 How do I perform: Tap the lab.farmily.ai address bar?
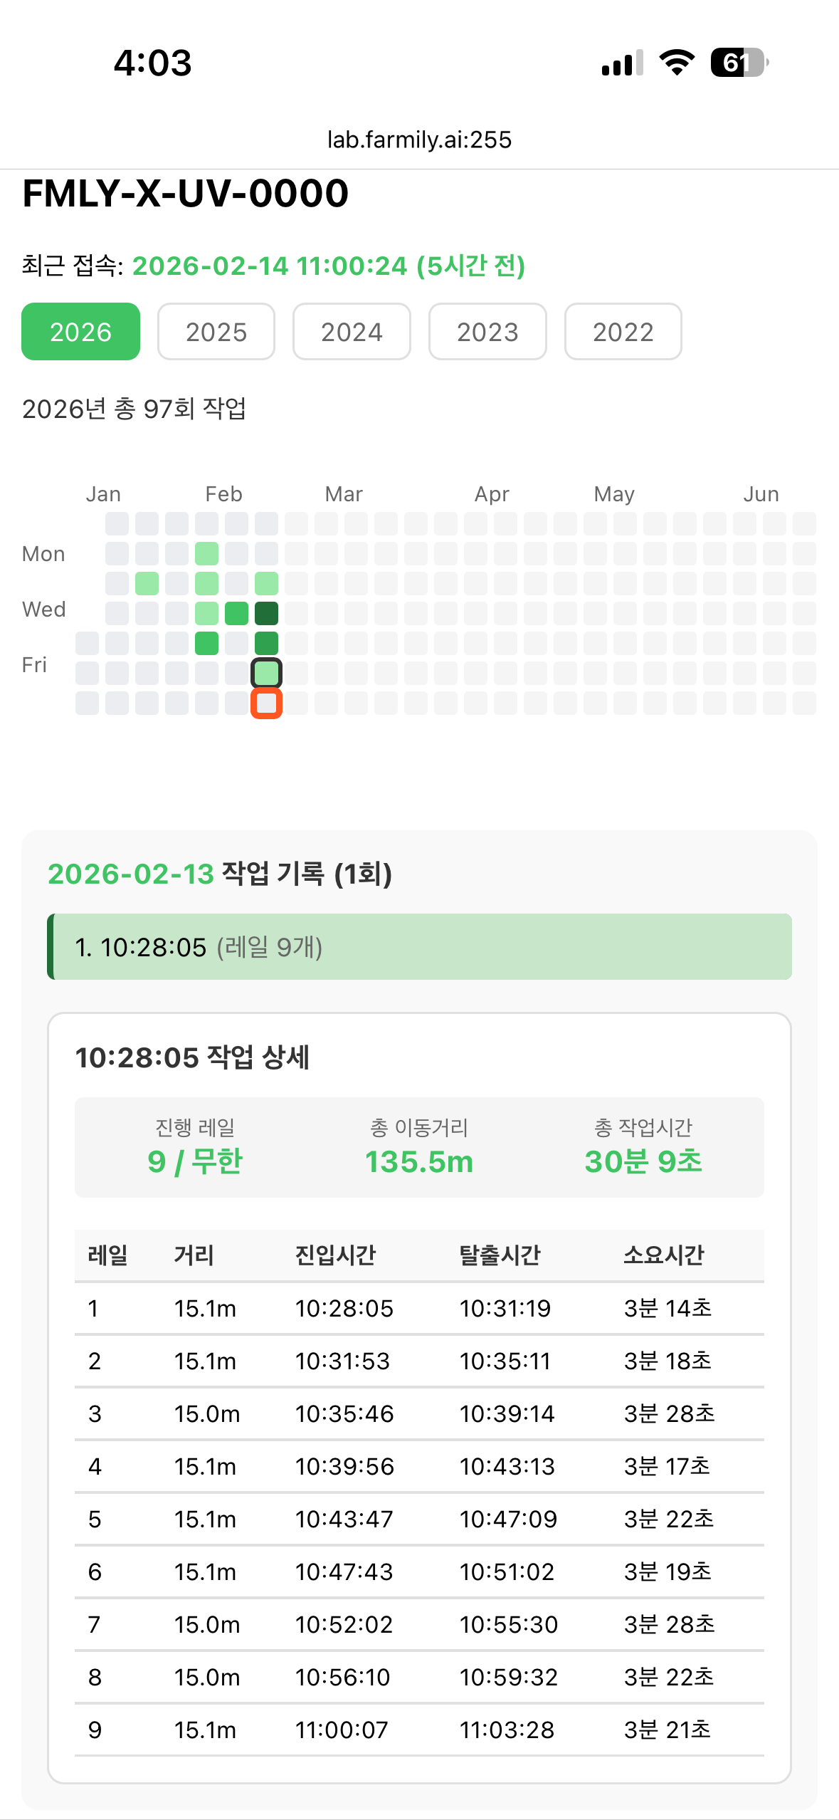coord(419,140)
